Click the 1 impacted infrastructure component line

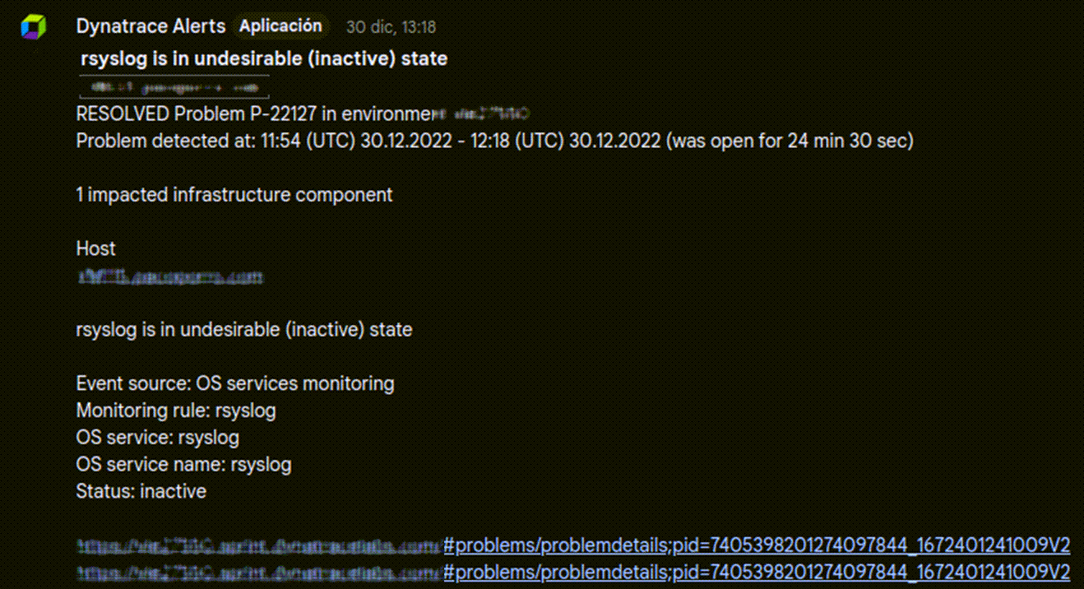click(x=234, y=195)
